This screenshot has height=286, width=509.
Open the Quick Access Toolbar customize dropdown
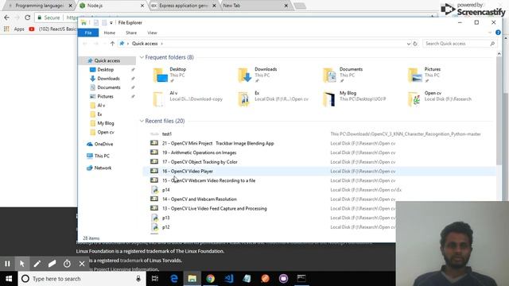coord(111,23)
